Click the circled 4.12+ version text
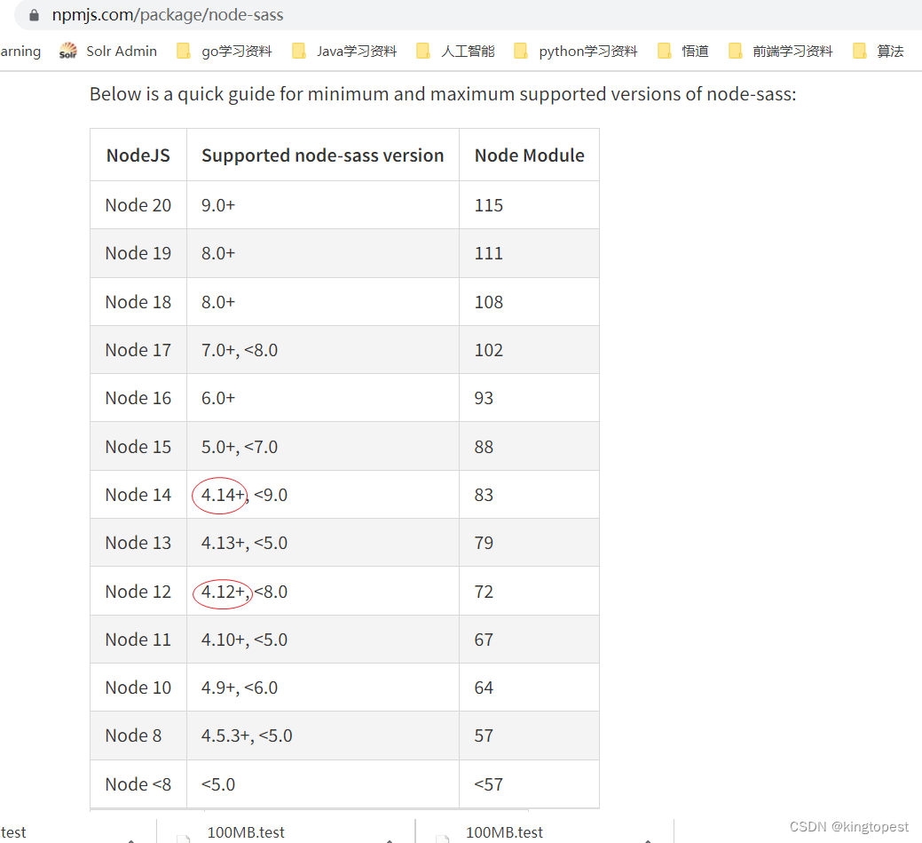The width and height of the screenshot is (922, 843). 222,592
